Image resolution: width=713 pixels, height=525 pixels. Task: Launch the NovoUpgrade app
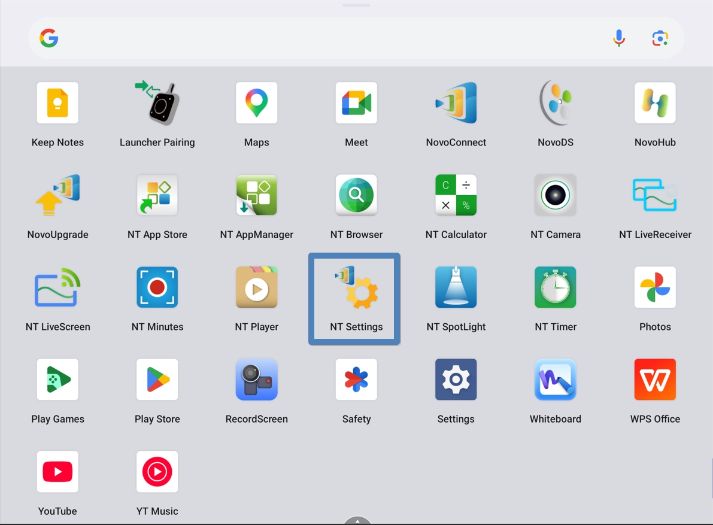click(57, 196)
